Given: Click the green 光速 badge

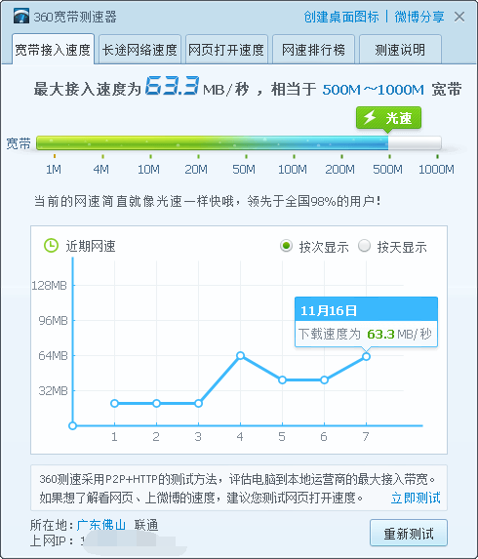Looking at the screenshot, I should click(388, 118).
